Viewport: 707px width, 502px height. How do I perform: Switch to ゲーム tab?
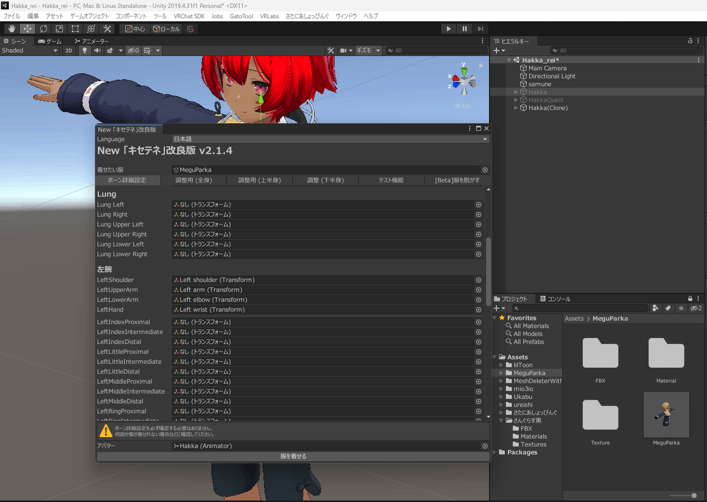[x=49, y=41]
